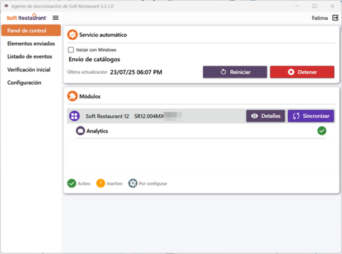Stop the service with Detener
The width and height of the screenshot is (342, 254).
(x=302, y=72)
